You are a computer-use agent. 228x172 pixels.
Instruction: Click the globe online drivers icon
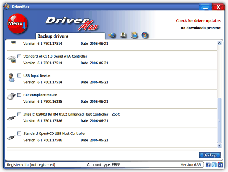112,35
